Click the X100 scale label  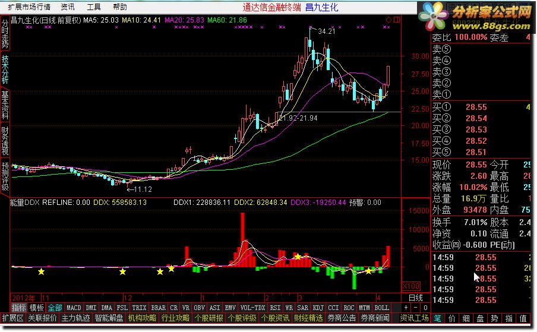click(x=410, y=286)
